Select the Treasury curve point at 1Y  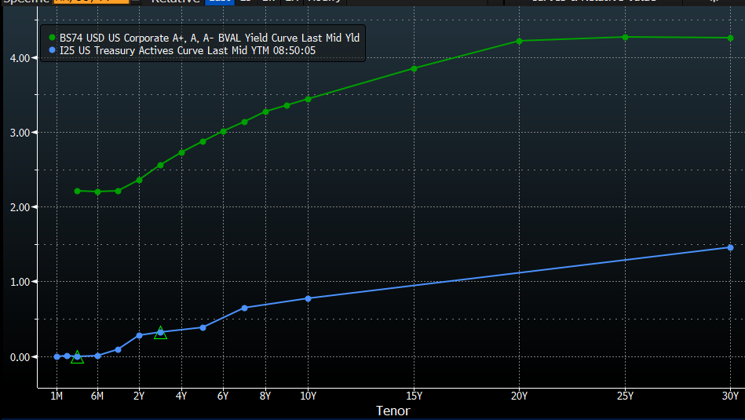click(119, 349)
